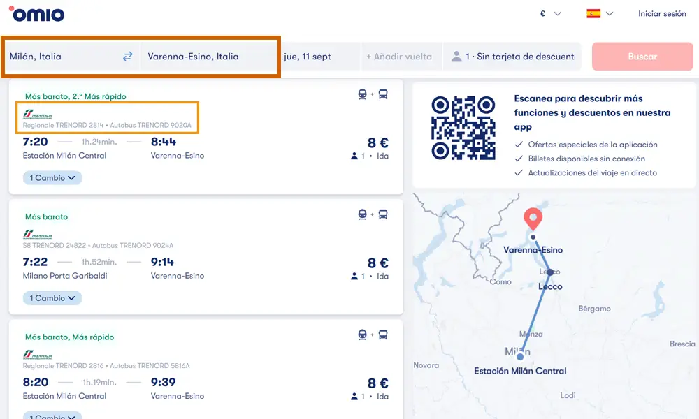Screen dimensions: 699x419
Task: Select the 8 € price on 8:20 trip
Action: 378,383
